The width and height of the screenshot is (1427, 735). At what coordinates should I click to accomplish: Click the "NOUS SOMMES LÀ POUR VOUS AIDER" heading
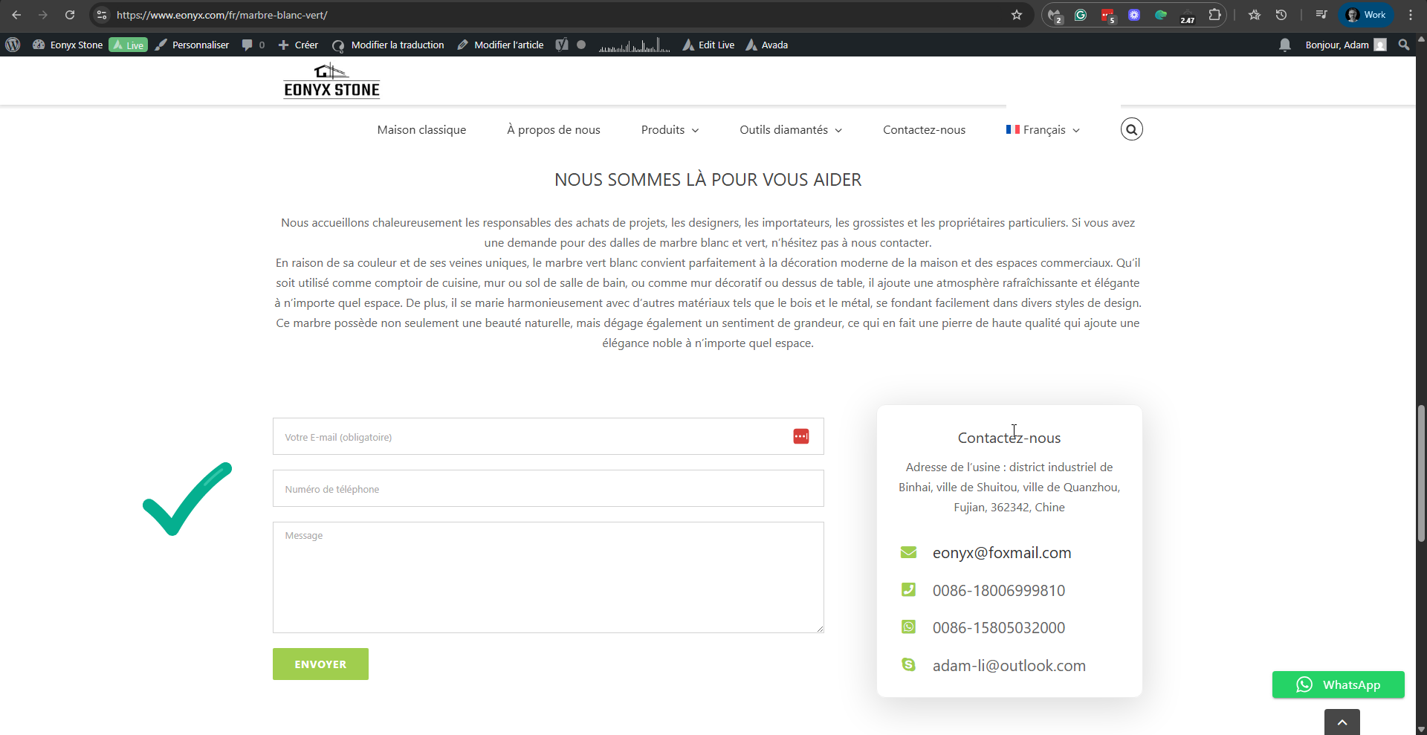click(708, 180)
